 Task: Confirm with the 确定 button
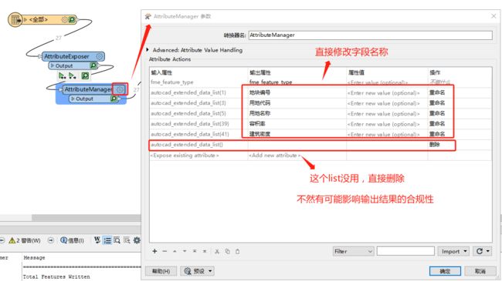click(445, 271)
